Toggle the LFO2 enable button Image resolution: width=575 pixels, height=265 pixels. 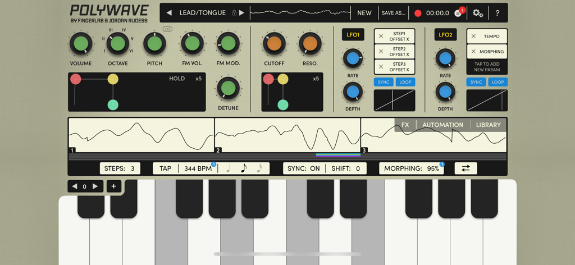pos(445,35)
